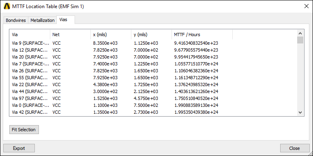Click the VCC net cell for Via 97
The width and height of the screenshot is (313, 156).
56,98
